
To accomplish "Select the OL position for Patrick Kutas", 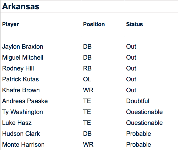I will [87, 79].
